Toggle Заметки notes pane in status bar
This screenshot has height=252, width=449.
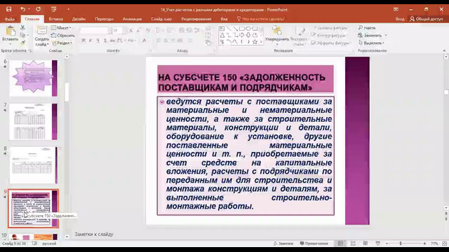pos(283,244)
